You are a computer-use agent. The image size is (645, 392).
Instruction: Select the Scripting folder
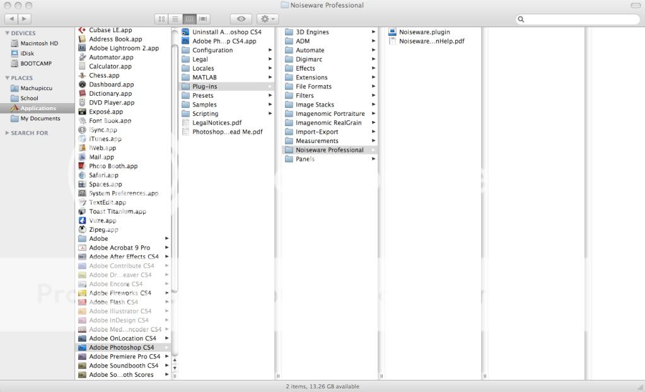226,113
